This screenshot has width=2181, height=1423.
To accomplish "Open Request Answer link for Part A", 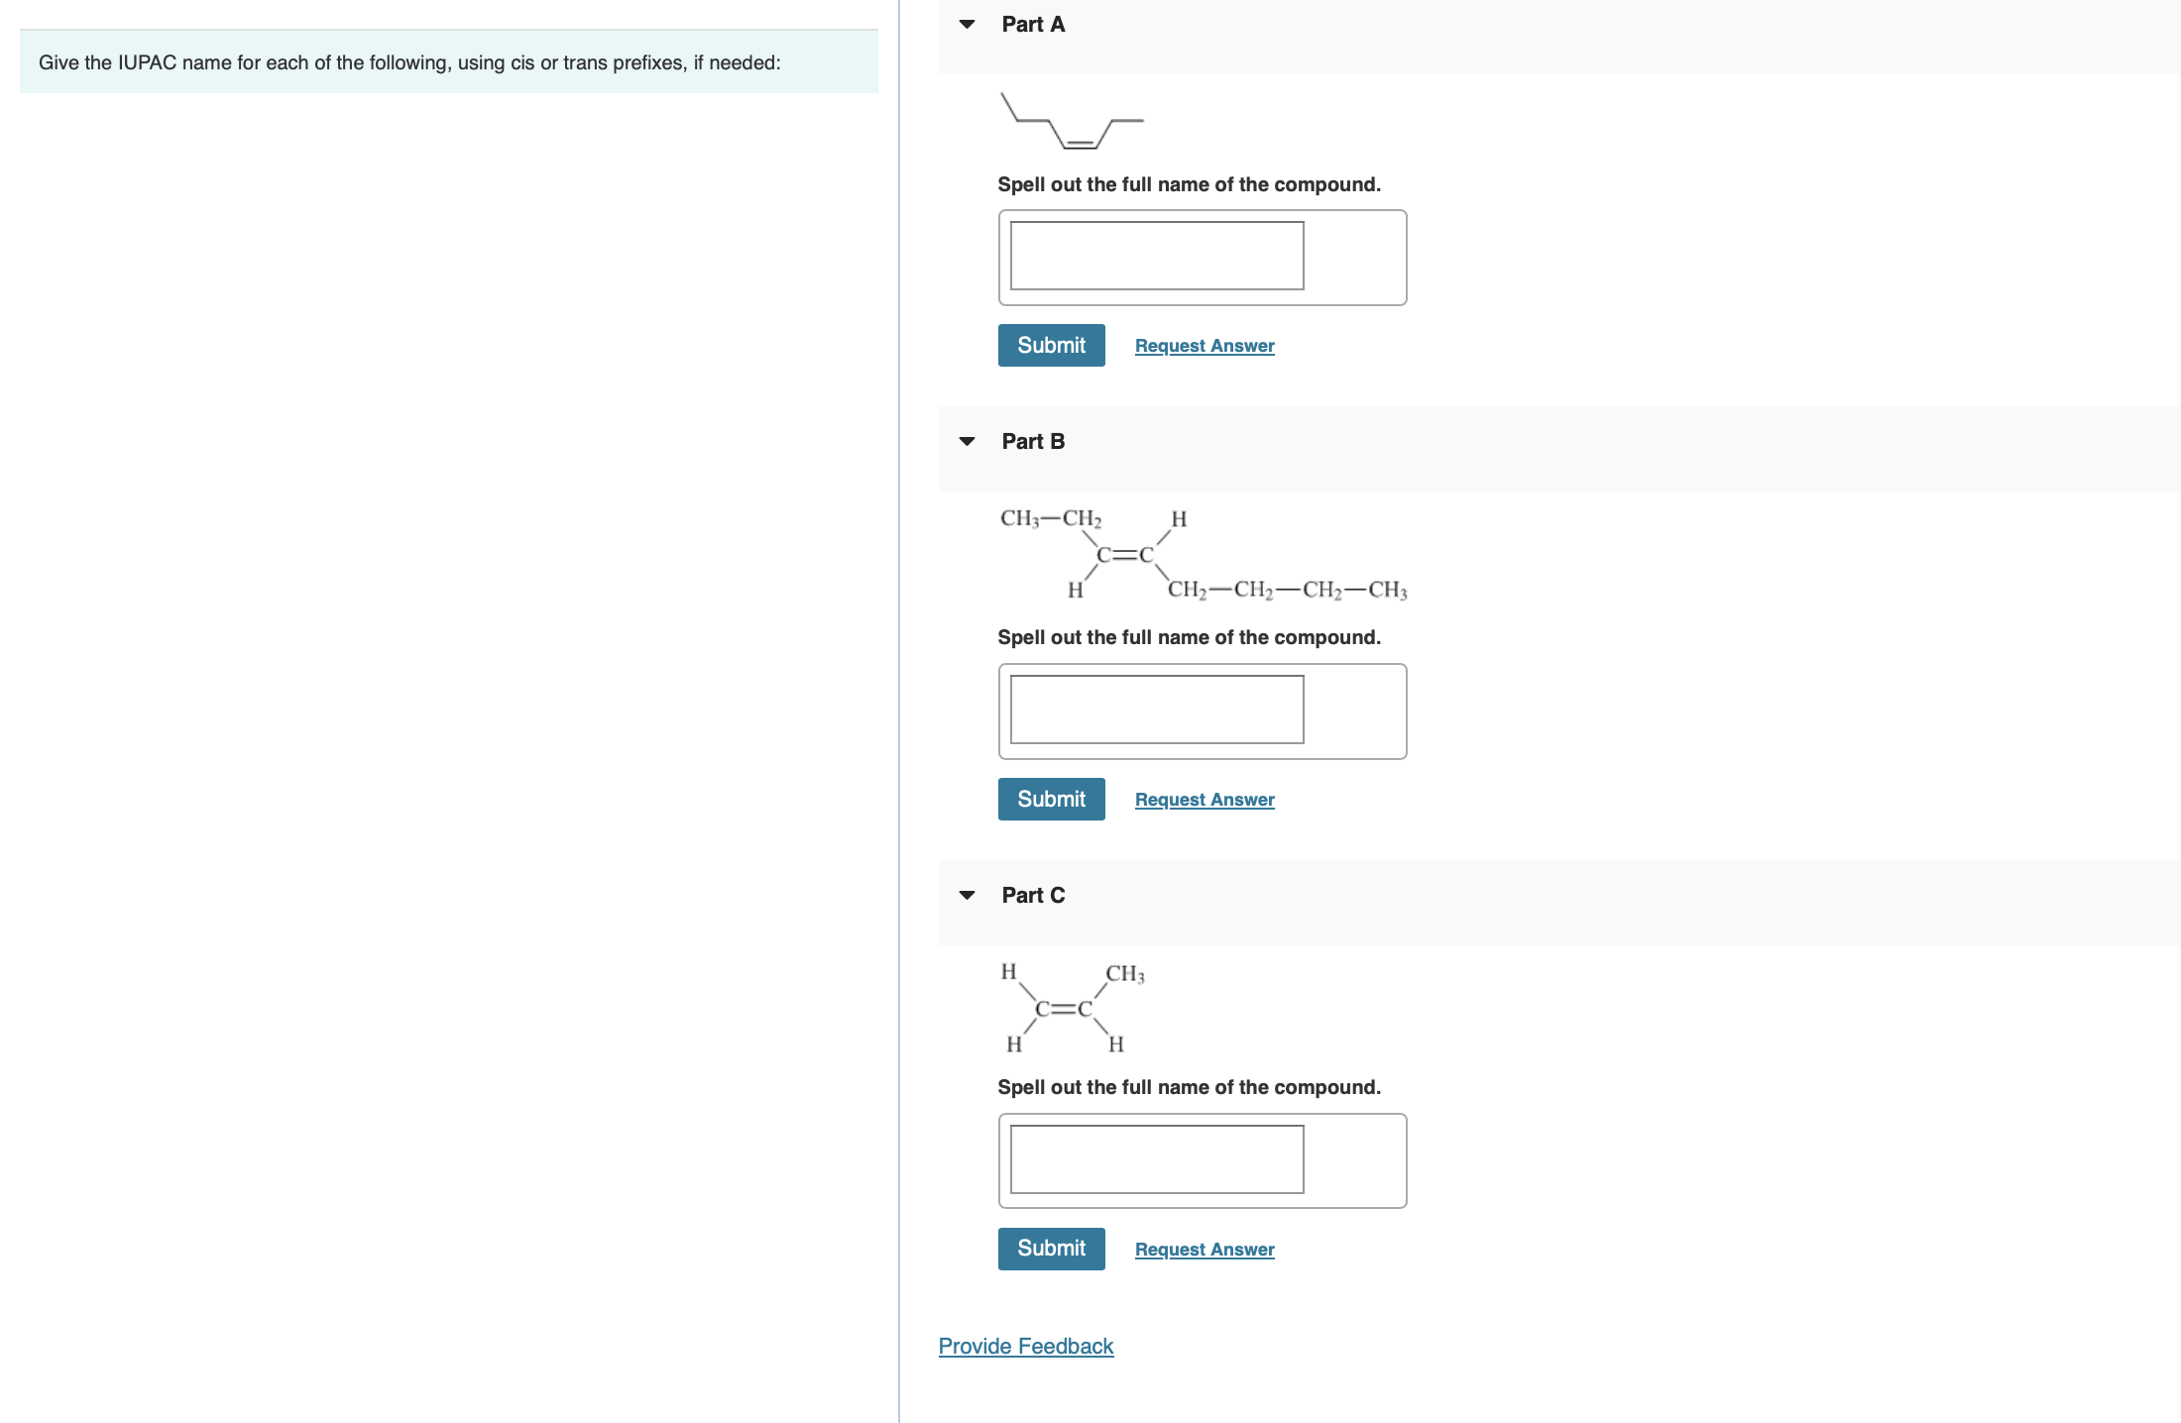I will (1204, 346).
